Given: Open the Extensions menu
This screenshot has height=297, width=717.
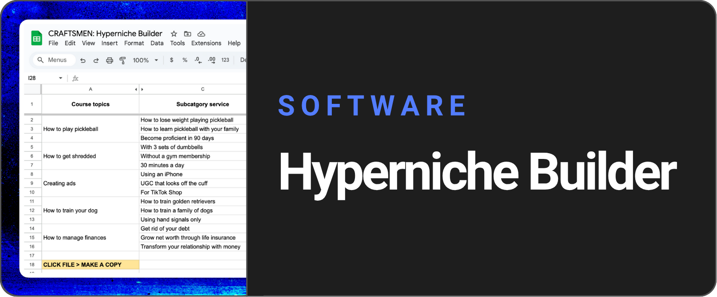Looking at the screenshot, I should click(206, 43).
